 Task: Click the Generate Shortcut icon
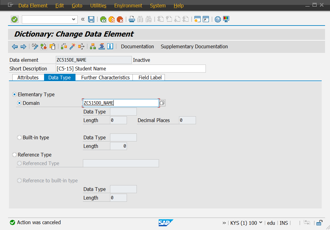click(x=206, y=20)
